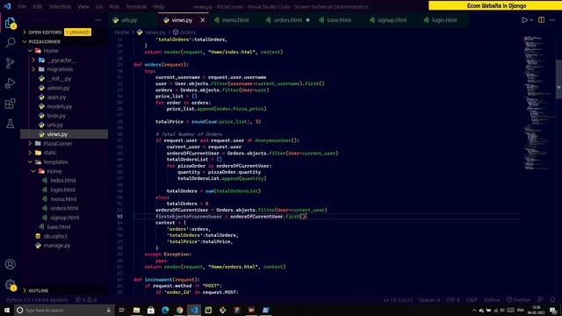The width and height of the screenshot is (562, 316).
Task: Open Microsoft Store from the taskbar
Action: click(x=151, y=310)
